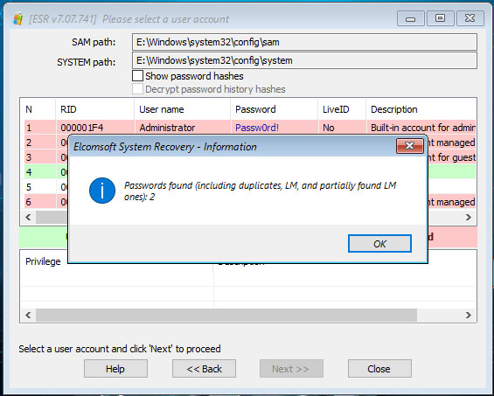Click the user list left scroll arrow
Viewport: 494px width, 396px height.
tap(28, 217)
